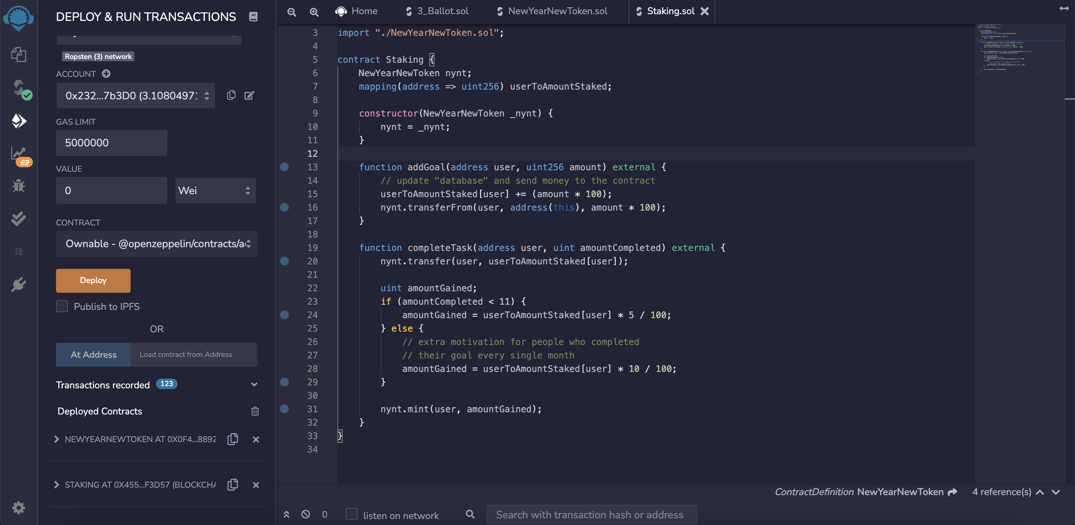The image size is (1075, 525).
Task: Enable Publish to IPFS checkbox
Action: 62,306
